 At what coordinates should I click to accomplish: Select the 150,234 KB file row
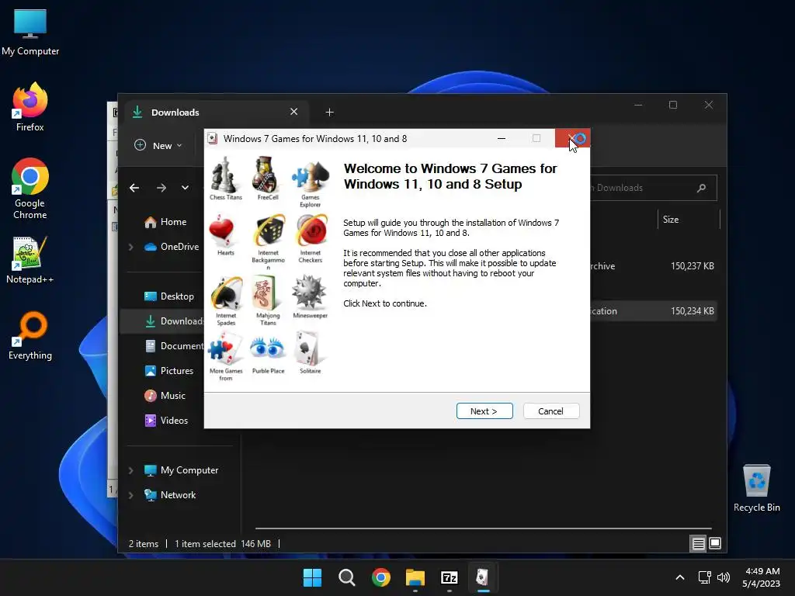pyautogui.click(x=654, y=311)
